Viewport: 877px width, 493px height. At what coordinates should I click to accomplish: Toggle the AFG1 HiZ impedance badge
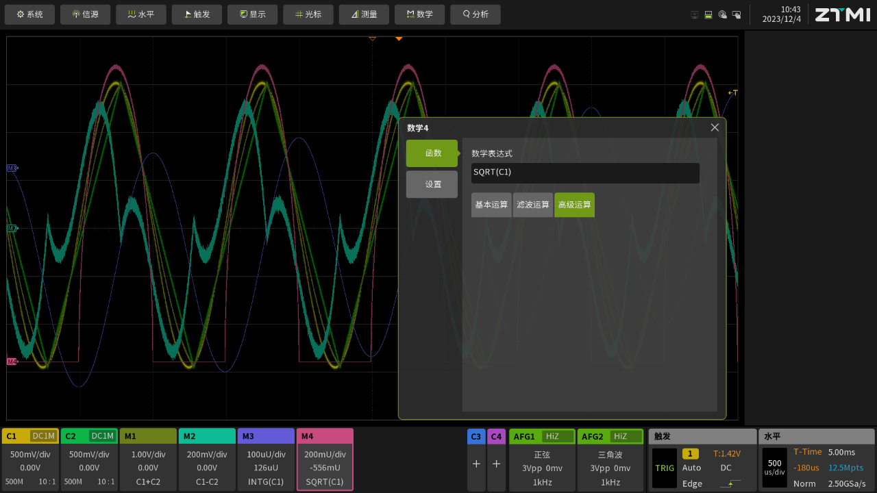click(557, 436)
